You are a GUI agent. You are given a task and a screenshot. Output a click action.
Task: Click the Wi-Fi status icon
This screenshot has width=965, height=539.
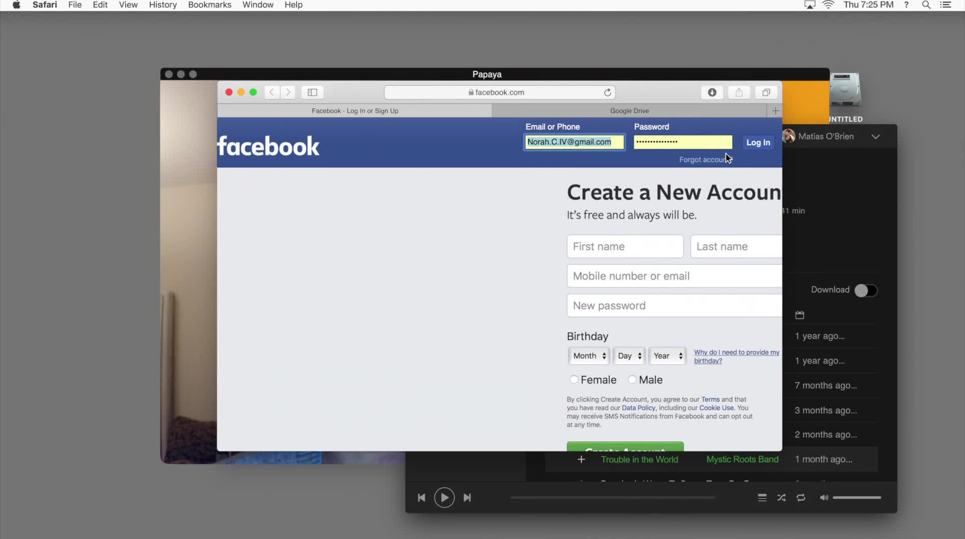[828, 5]
